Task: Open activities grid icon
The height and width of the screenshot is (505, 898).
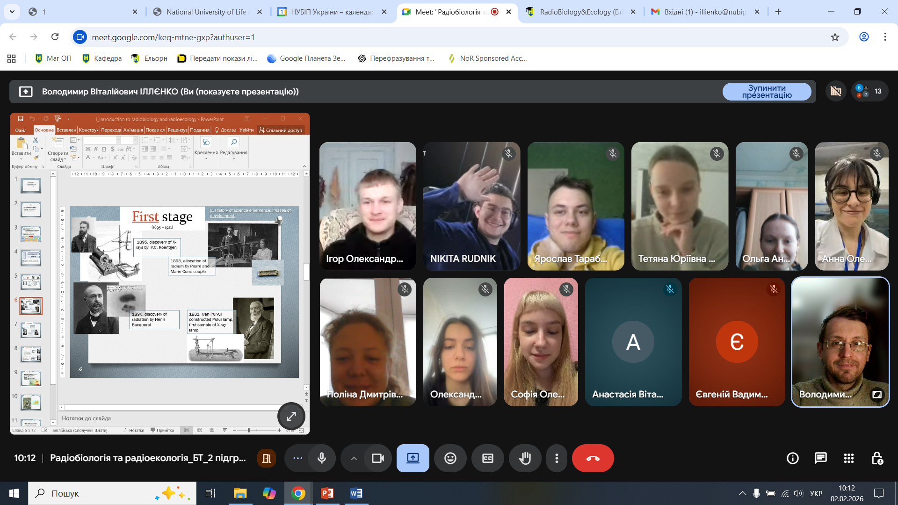Action: [x=848, y=458]
